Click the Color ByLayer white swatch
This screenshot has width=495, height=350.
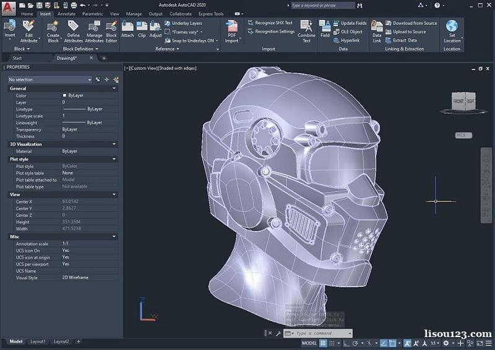(x=64, y=95)
